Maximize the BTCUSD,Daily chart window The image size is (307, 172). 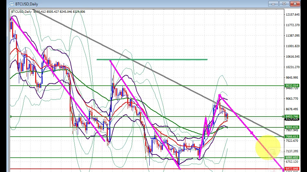pos(284,4)
